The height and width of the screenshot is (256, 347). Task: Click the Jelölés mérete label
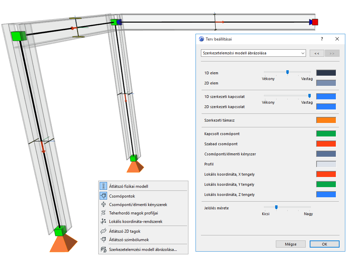[217, 208]
